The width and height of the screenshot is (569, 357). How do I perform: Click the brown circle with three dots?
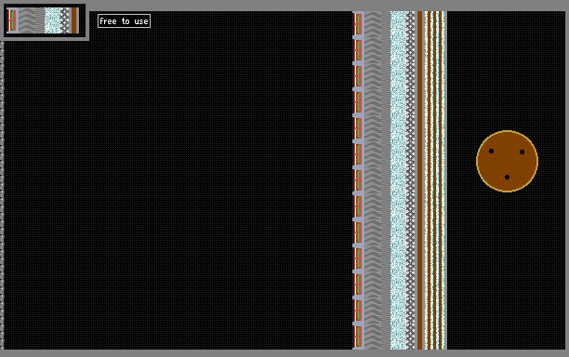point(507,161)
